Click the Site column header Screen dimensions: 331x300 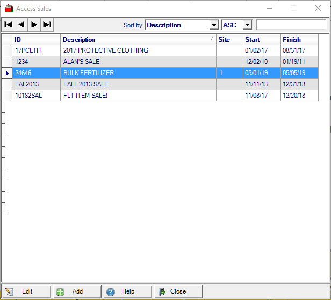(x=229, y=40)
